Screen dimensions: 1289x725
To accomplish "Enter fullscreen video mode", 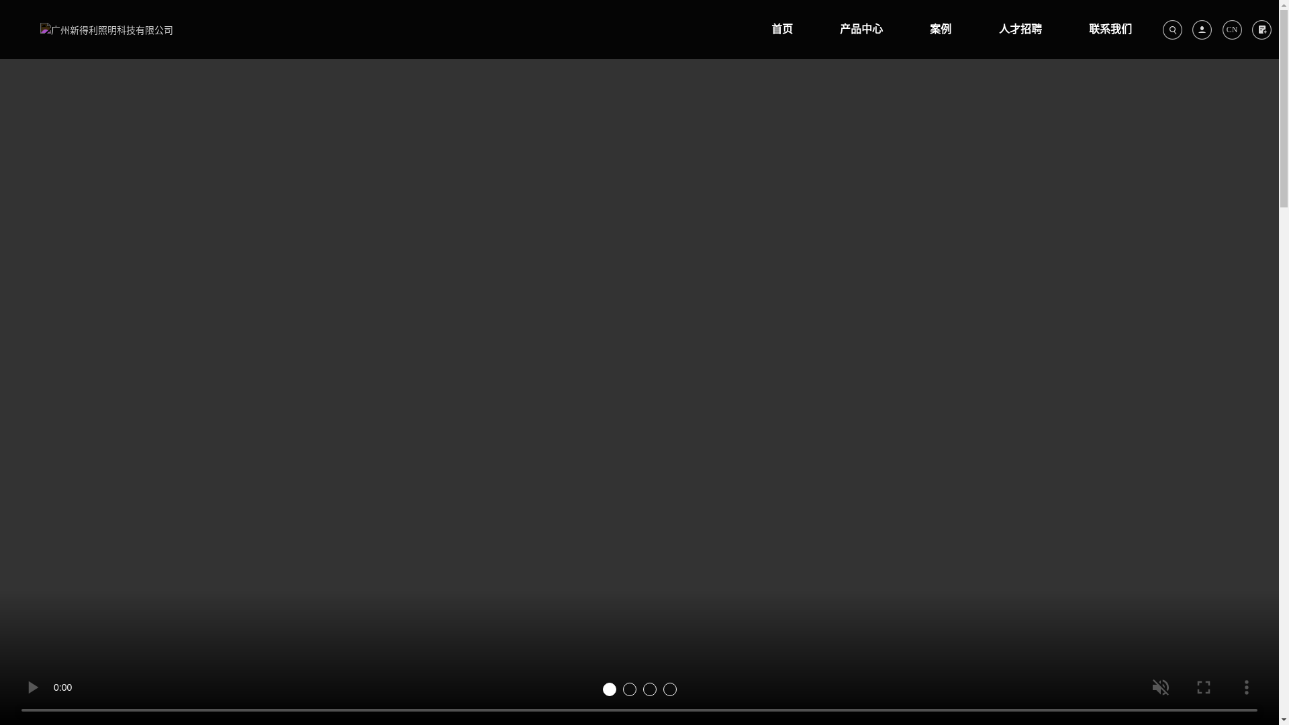I will click(1203, 687).
